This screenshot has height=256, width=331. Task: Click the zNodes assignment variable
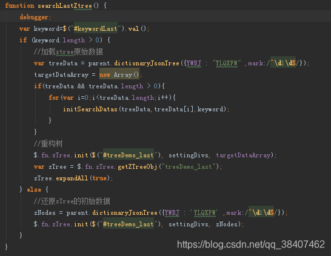pos(45,212)
